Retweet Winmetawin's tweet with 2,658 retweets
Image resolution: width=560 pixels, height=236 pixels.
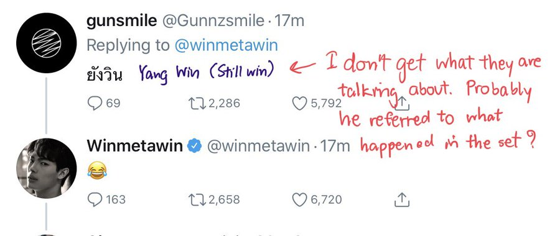[x=214, y=199]
